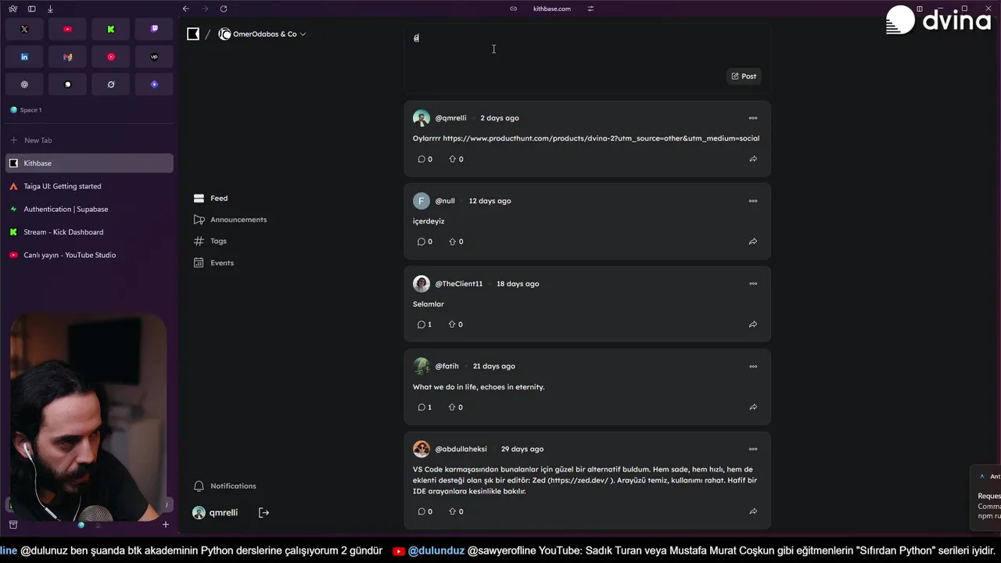Select the active Kithbase tab

tap(89, 163)
